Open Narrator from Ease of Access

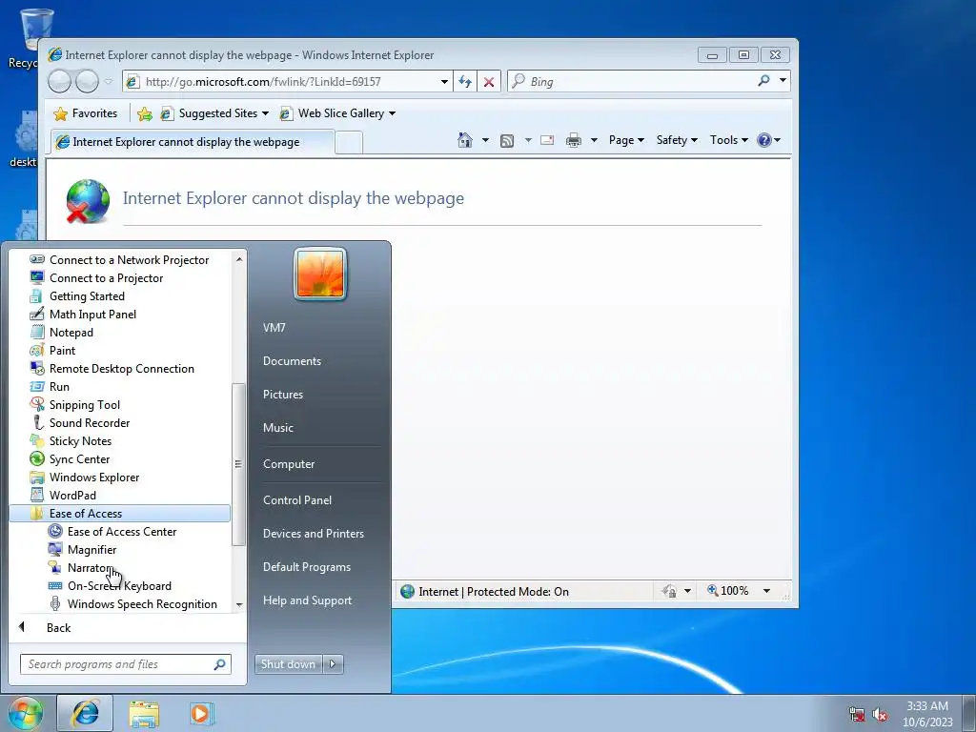[x=90, y=568]
